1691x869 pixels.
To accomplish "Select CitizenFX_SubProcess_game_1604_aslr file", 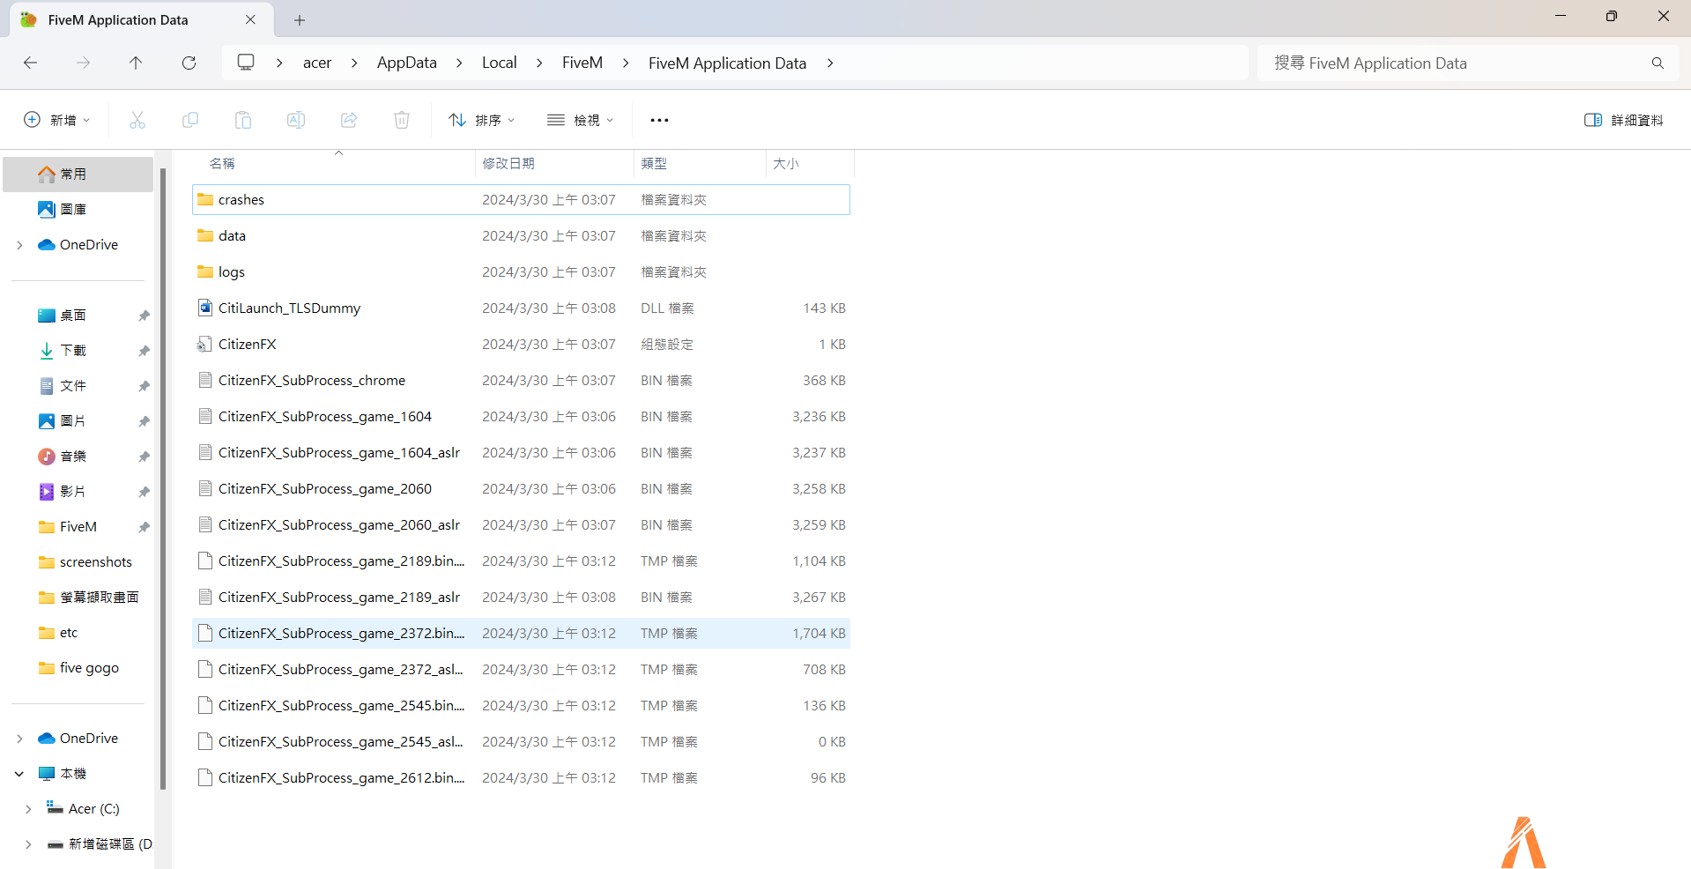I will pyautogui.click(x=521, y=453).
